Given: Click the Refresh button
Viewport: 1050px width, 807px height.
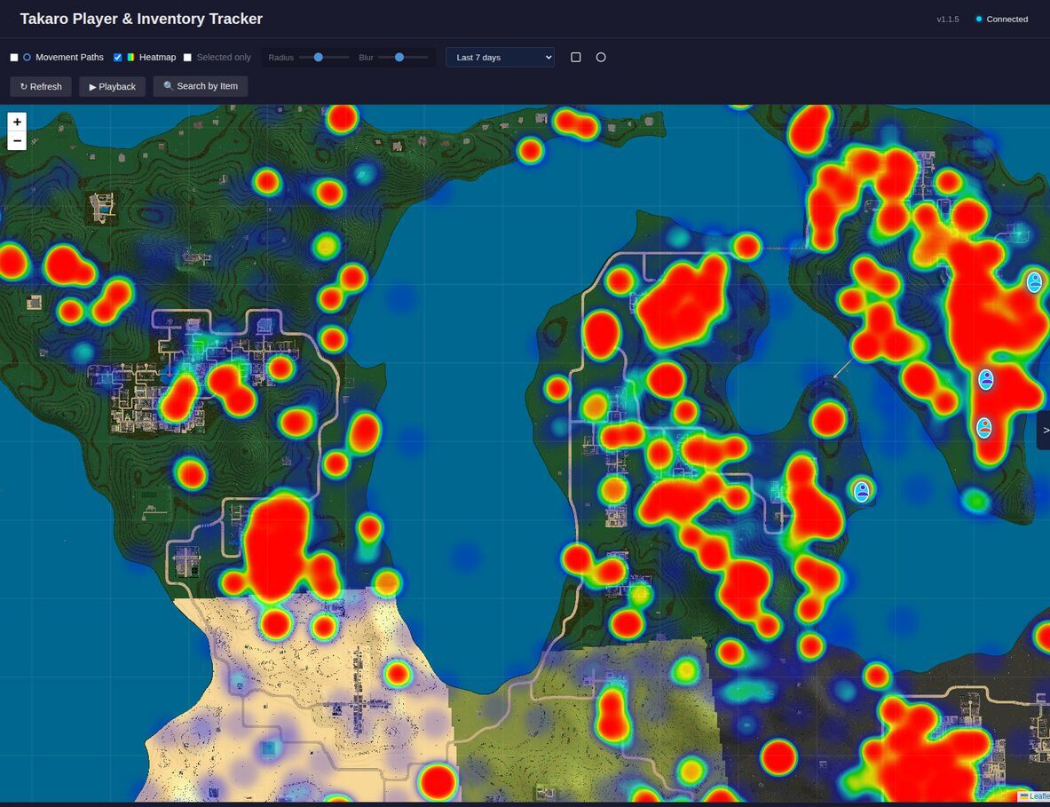Looking at the screenshot, I should pos(40,86).
